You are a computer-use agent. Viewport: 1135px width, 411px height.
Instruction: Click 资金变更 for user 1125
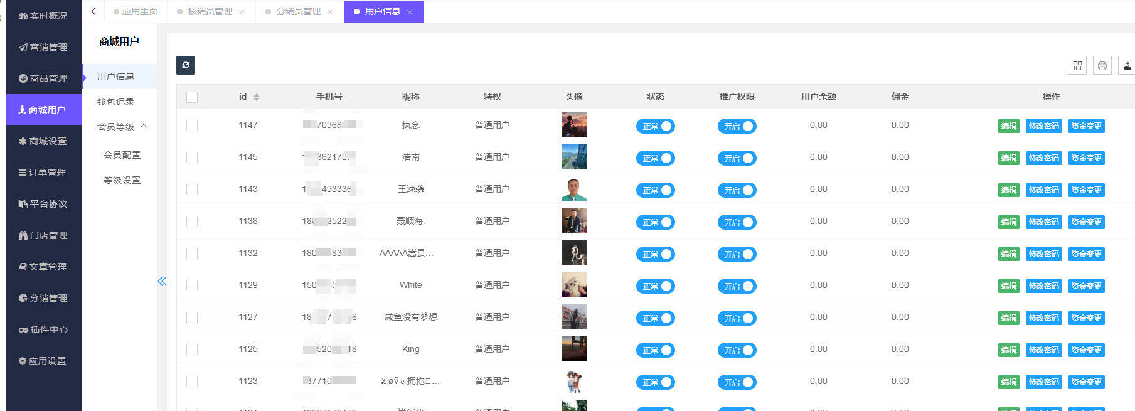pyautogui.click(x=1087, y=350)
